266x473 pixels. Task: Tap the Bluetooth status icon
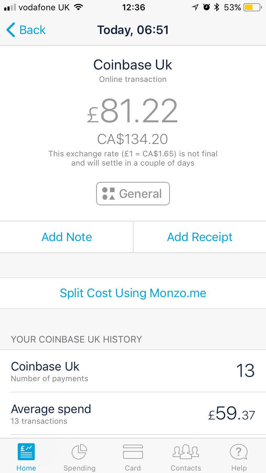click(x=217, y=7)
